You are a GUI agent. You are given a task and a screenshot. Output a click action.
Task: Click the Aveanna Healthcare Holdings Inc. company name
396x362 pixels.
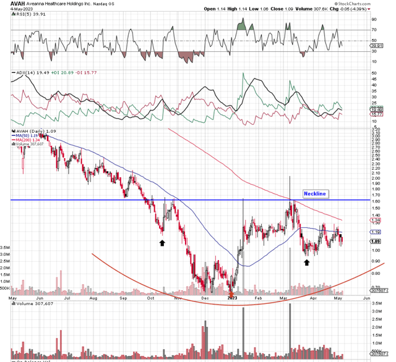tap(59, 4)
